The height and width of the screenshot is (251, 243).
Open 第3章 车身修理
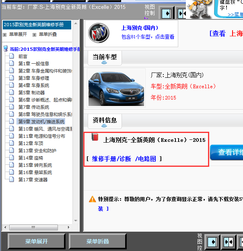pos(34,78)
